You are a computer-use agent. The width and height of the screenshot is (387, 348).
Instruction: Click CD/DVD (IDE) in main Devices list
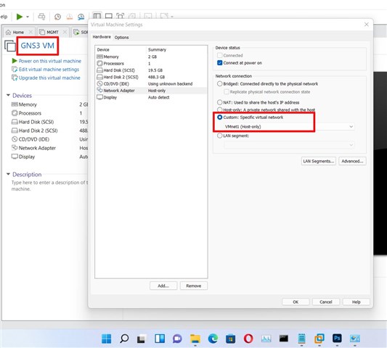click(34, 139)
